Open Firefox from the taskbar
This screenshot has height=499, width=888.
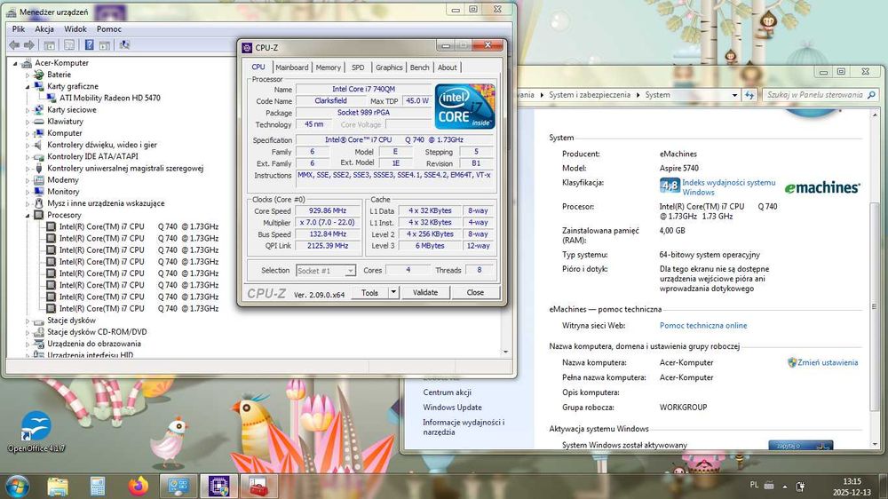pos(138,486)
